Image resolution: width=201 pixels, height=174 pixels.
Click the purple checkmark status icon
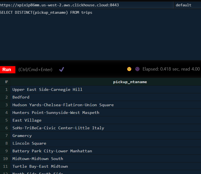click(61, 69)
